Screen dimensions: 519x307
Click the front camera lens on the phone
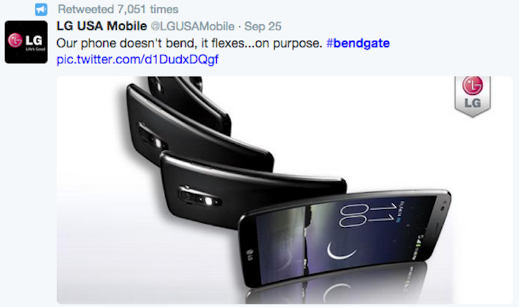click(443, 209)
